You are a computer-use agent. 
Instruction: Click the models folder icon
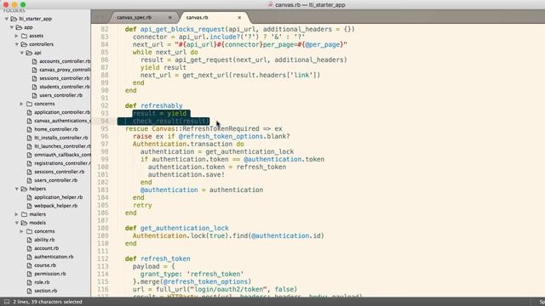[x=24, y=223]
